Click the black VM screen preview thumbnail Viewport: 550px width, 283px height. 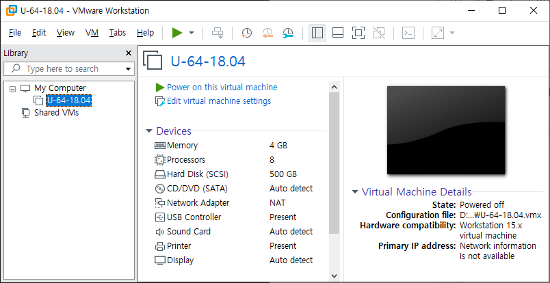click(446, 130)
